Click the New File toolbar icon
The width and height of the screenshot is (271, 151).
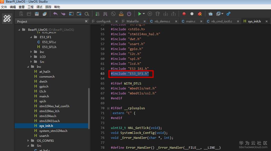[x=21, y=14]
